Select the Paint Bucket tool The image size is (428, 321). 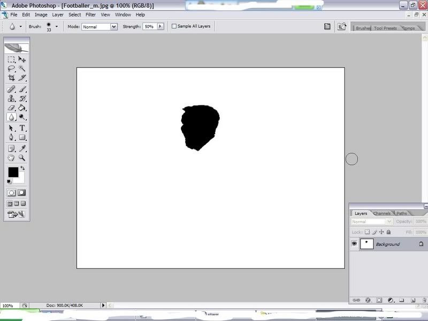pos(22,108)
